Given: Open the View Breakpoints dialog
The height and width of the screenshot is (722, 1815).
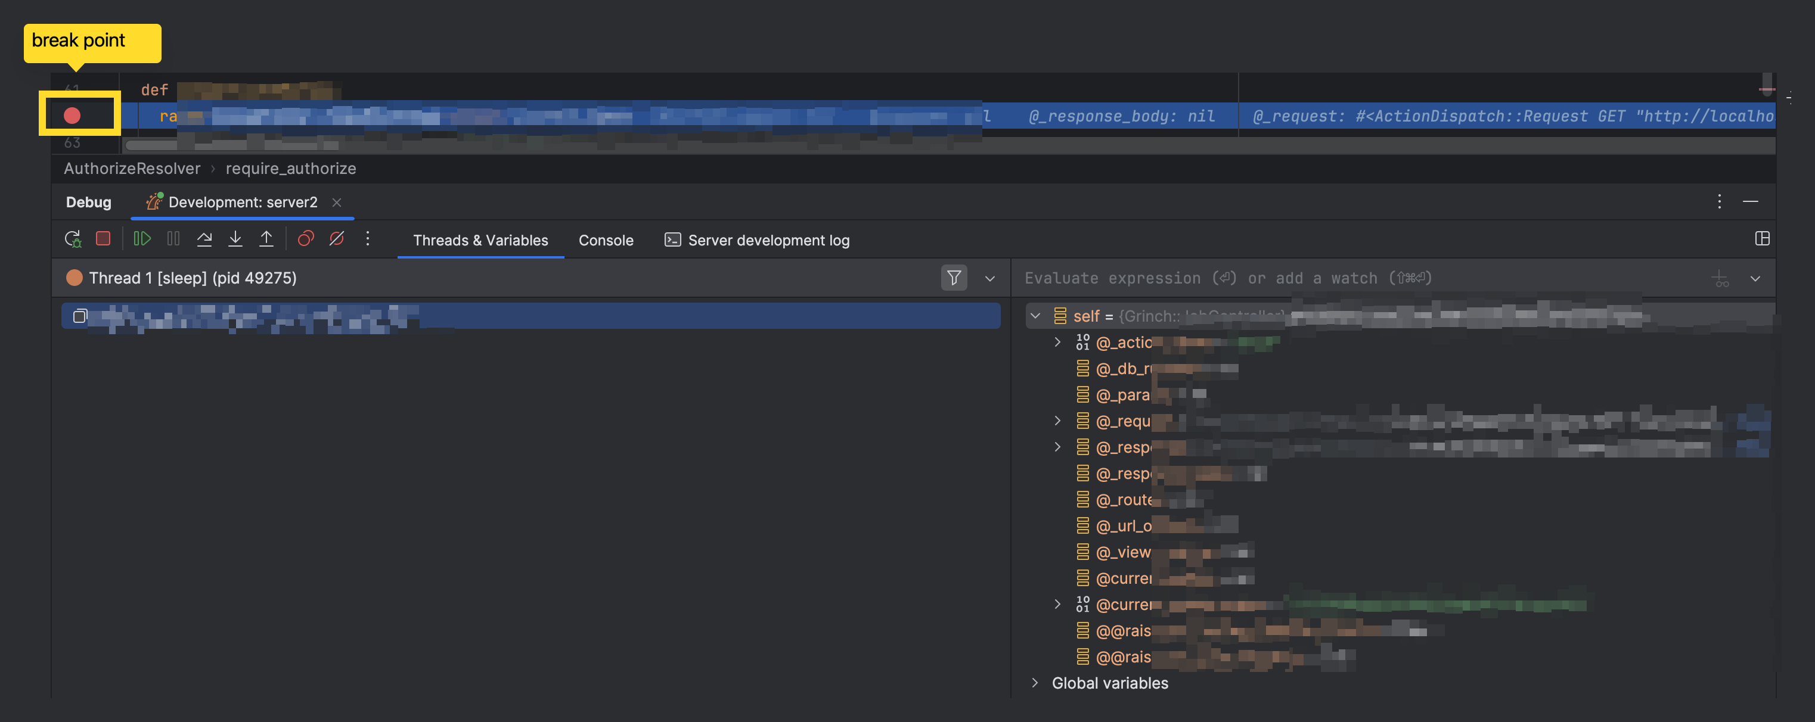Looking at the screenshot, I should pos(305,239).
